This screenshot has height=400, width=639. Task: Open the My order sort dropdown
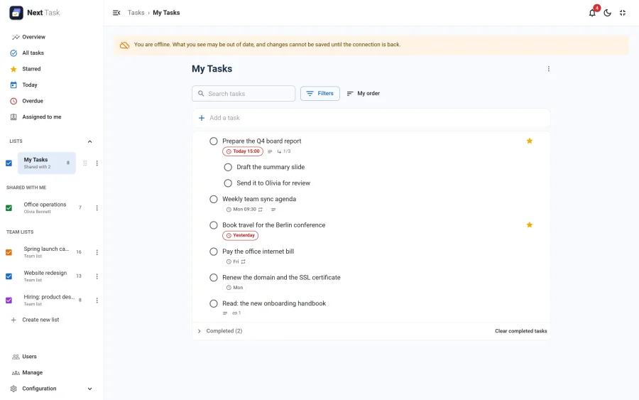(363, 93)
